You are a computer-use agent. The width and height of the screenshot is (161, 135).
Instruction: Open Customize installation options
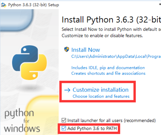100,90
